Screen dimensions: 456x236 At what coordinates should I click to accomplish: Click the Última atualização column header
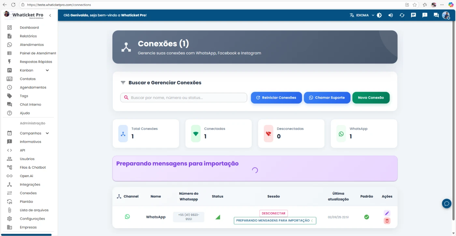click(338, 196)
